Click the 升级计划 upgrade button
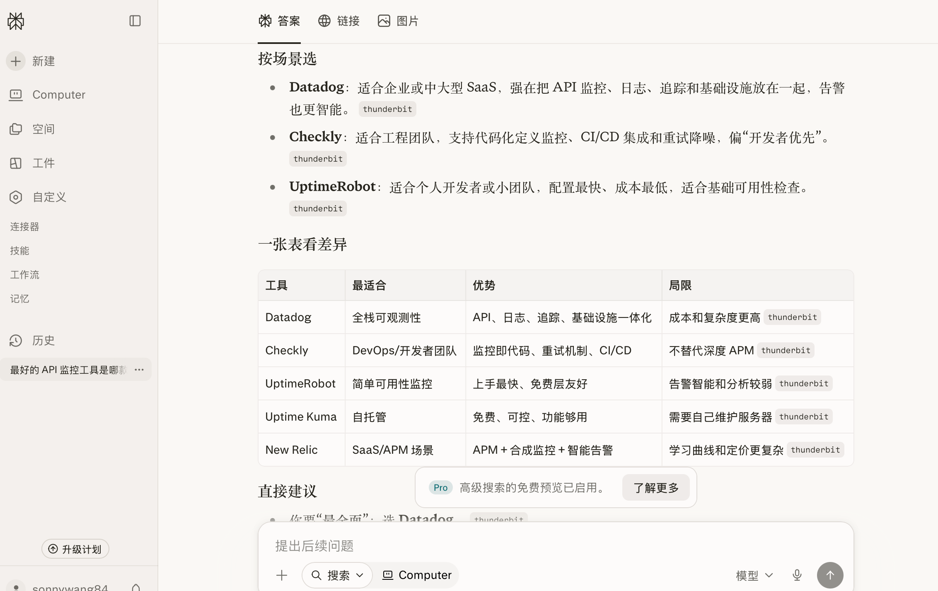Screen dimensions: 938x591 tap(75, 549)
